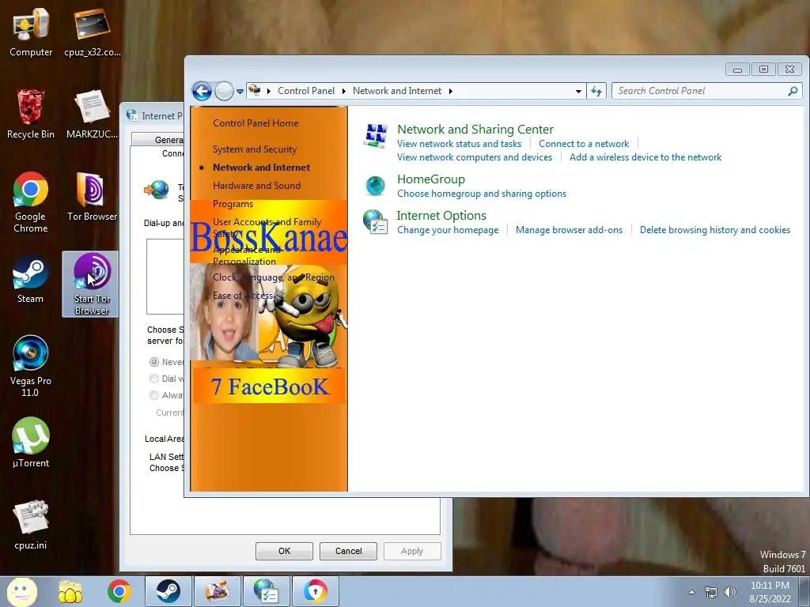This screenshot has height=607, width=810.
Task: Click the volume speaker tray icon
Action: (x=729, y=593)
